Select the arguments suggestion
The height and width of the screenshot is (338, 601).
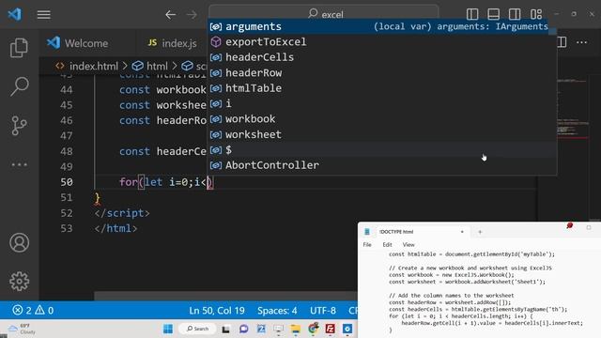coord(381,26)
